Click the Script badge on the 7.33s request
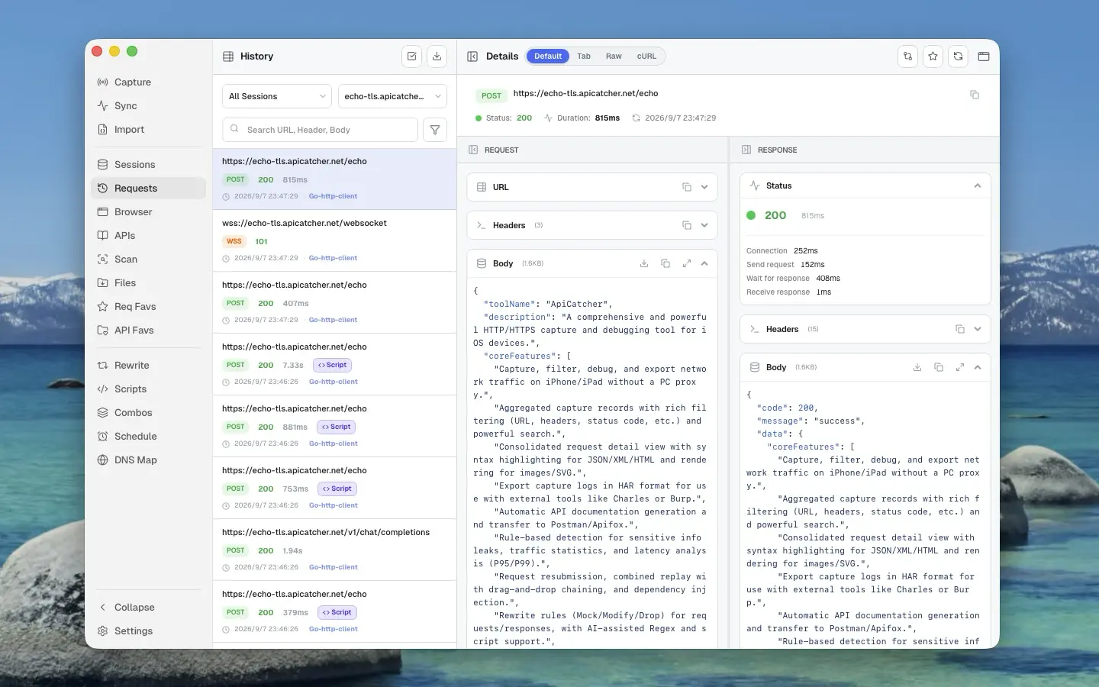 (332, 365)
